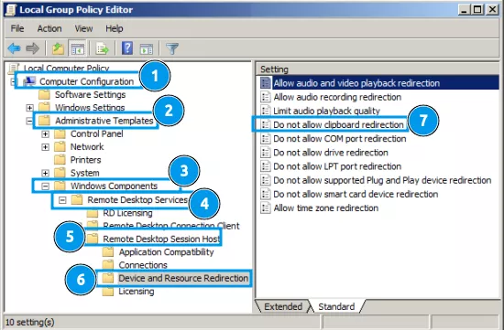Expand the System node

[x=45, y=173]
